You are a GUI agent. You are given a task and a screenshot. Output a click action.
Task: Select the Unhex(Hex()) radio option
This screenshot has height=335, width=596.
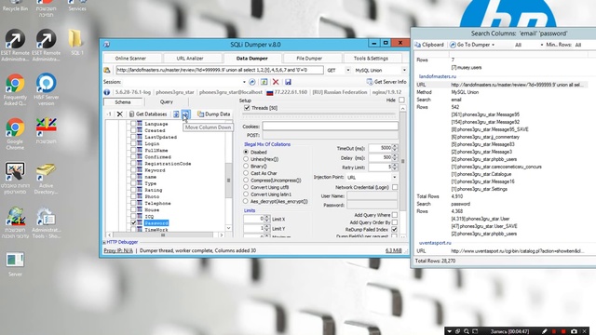(x=246, y=159)
